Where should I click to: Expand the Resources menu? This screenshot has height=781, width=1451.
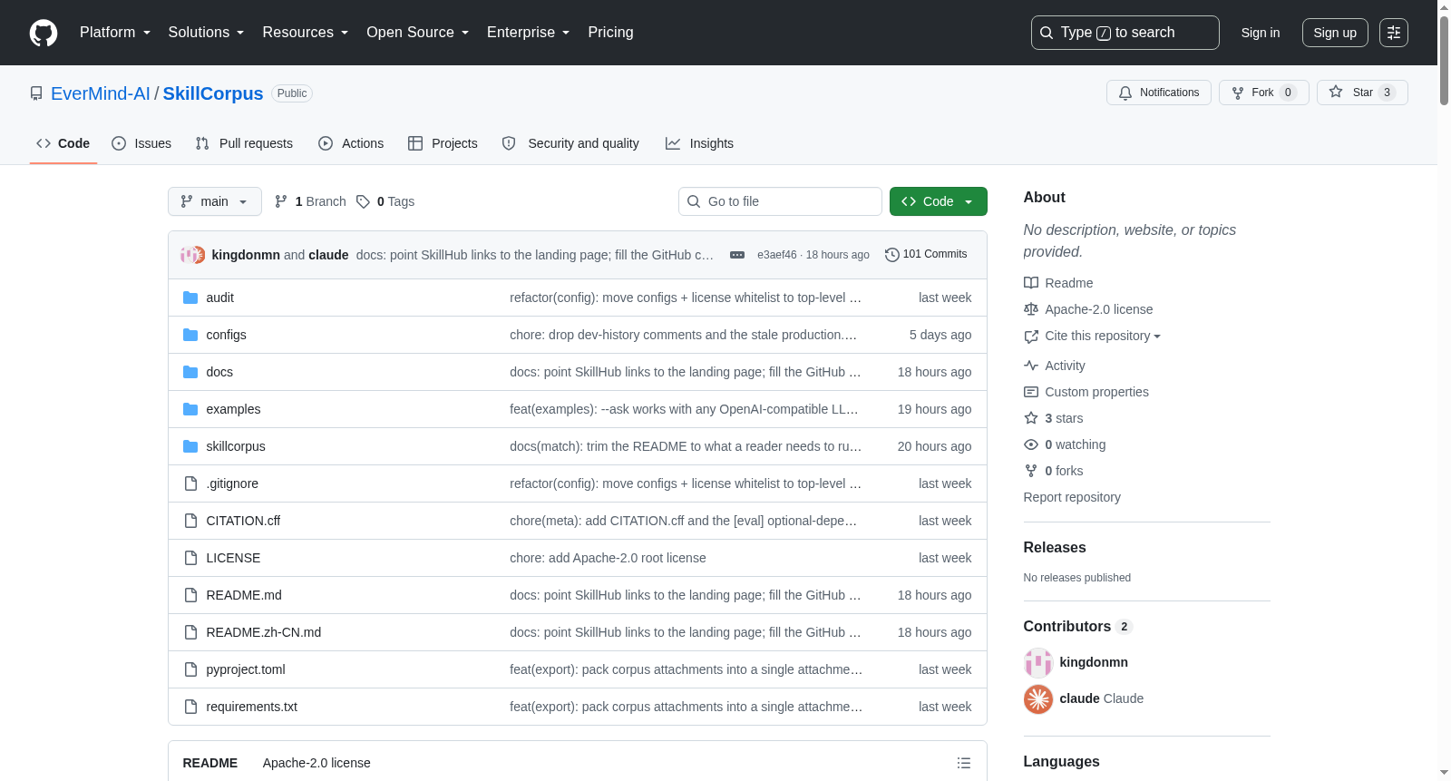(306, 33)
